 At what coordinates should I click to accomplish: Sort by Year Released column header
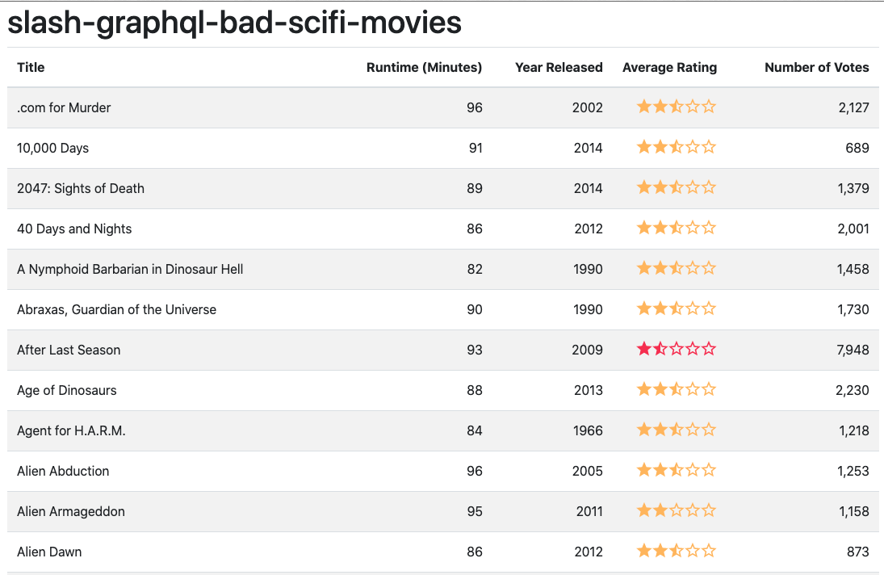pyautogui.click(x=559, y=68)
